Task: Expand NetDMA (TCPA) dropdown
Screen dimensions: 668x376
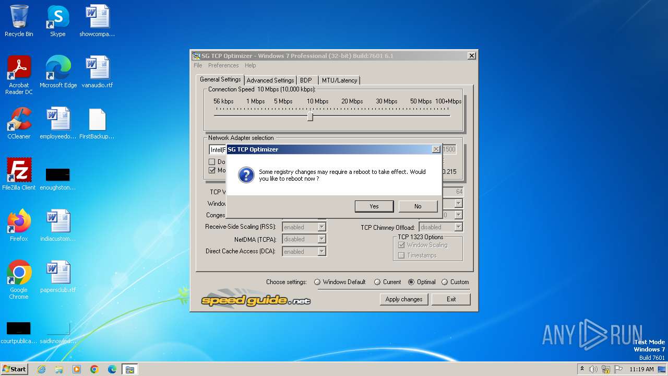Action: [x=322, y=239]
